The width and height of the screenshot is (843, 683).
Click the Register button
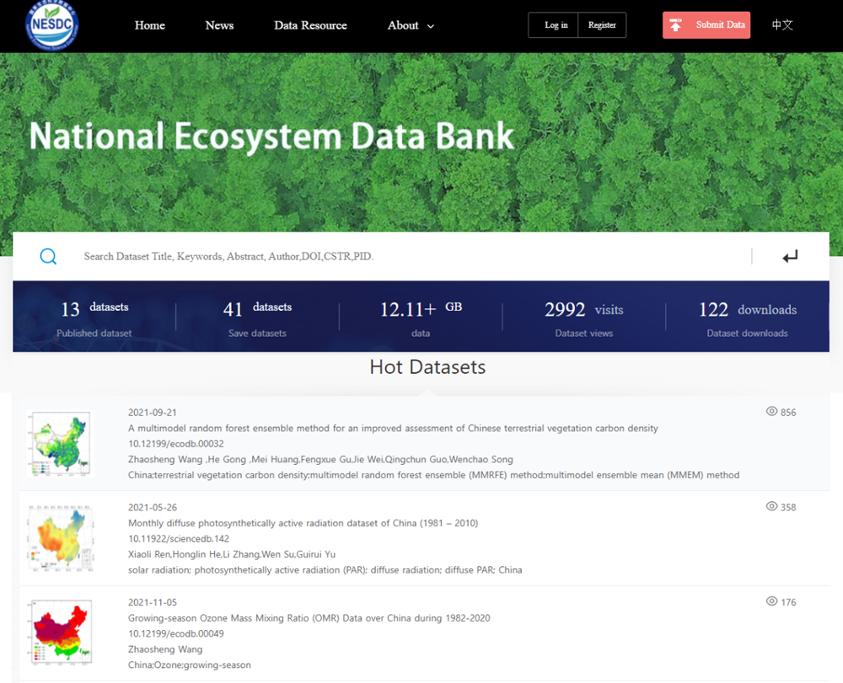click(x=602, y=25)
